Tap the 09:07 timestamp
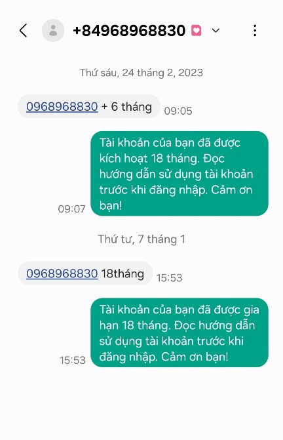 pos(71,209)
